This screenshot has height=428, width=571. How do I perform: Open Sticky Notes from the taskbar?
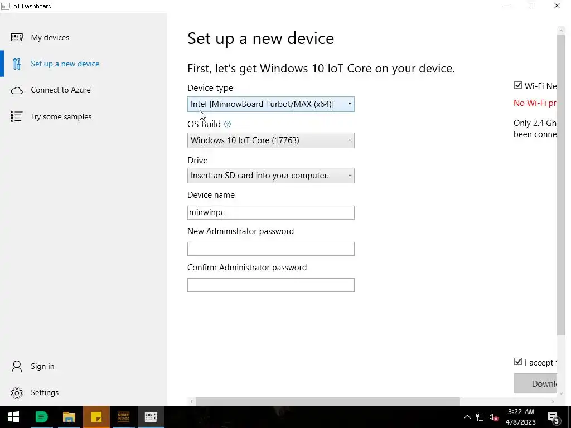96,417
